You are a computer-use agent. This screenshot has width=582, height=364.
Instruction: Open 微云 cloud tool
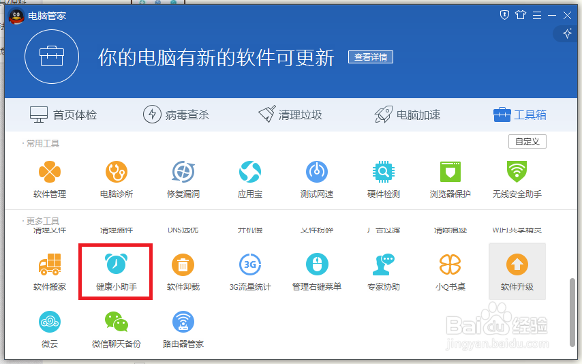pos(50,329)
